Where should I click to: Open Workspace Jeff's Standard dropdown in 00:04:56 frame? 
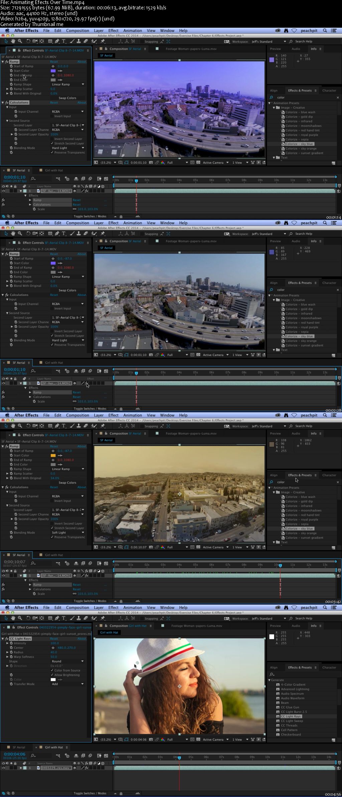pos(269,618)
